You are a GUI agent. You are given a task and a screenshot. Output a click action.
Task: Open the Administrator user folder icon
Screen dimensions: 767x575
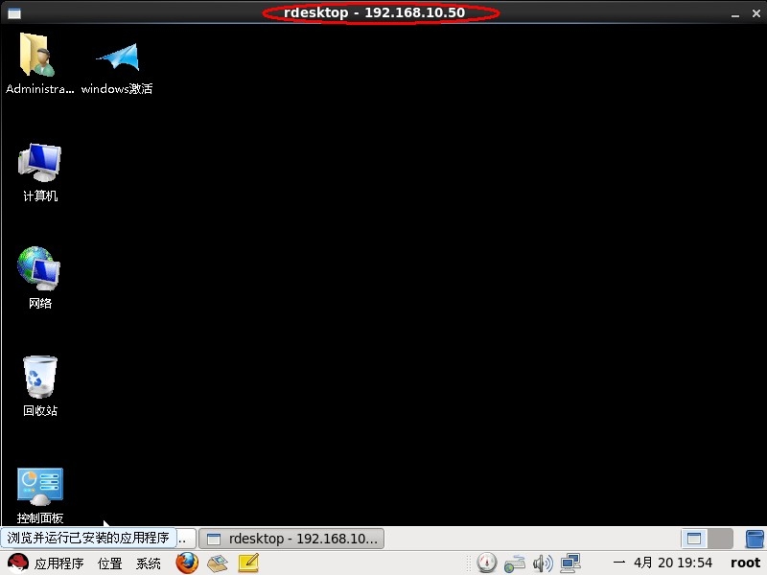[x=37, y=55]
